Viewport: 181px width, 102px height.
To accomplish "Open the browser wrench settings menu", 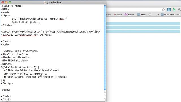I will pos(179,10).
